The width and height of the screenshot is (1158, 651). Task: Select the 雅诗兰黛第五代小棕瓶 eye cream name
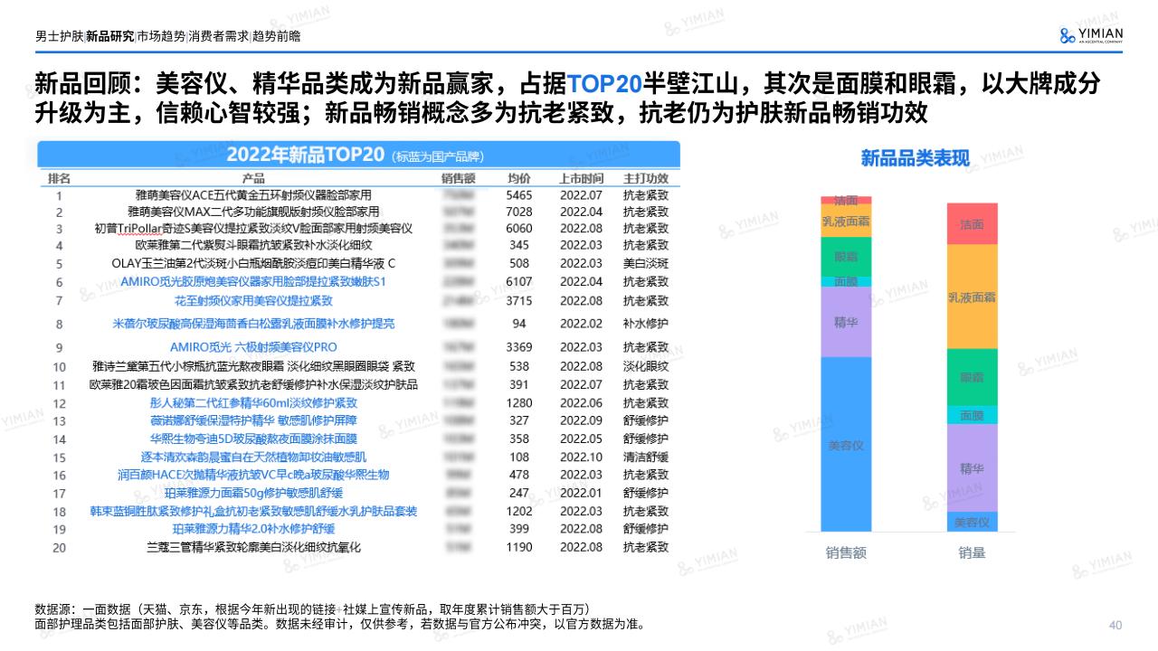tap(254, 366)
